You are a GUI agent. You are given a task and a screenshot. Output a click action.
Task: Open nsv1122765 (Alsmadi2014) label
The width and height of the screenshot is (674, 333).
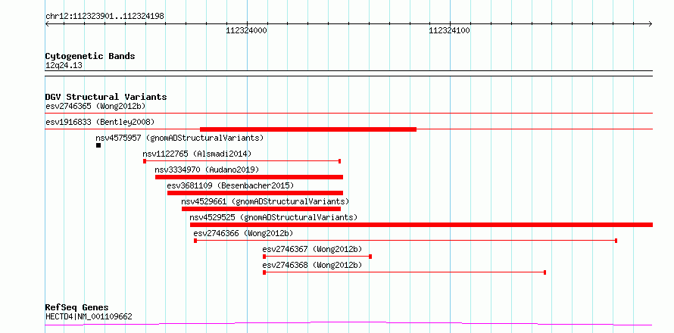click(x=197, y=154)
